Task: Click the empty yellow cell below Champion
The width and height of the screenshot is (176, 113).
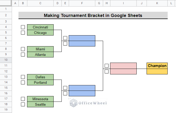Action: click(x=157, y=72)
